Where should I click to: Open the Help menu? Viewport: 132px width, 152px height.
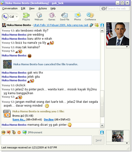click(x=53, y=9)
